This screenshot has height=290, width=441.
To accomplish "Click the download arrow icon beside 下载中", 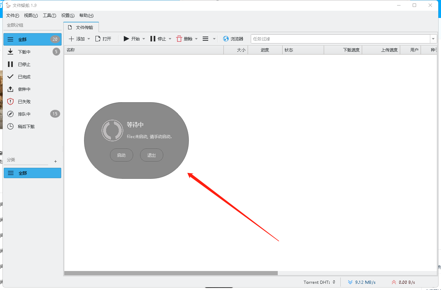I will pyautogui.click(x=10, y=52).
